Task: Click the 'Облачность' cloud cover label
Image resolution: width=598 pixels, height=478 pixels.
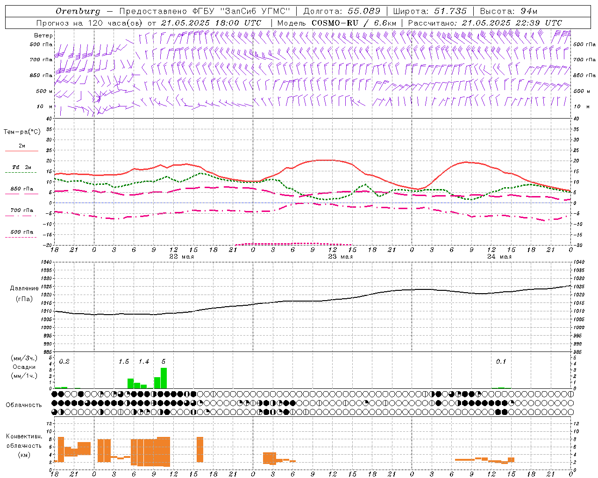Action: [x=24, y=405]
